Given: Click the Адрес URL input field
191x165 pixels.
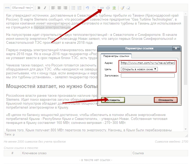Looking at the screenshot, I should (x=148, y=63).
